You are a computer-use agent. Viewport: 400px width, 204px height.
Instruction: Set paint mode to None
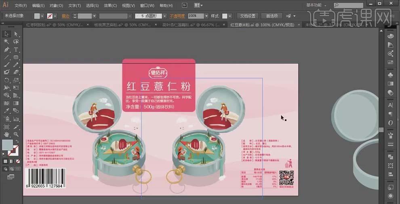click(x=18, y=161)
